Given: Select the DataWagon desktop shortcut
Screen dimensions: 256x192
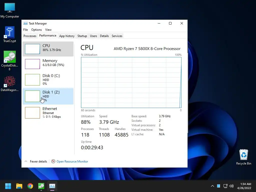Looking at the screenshot, I should 10,83.
